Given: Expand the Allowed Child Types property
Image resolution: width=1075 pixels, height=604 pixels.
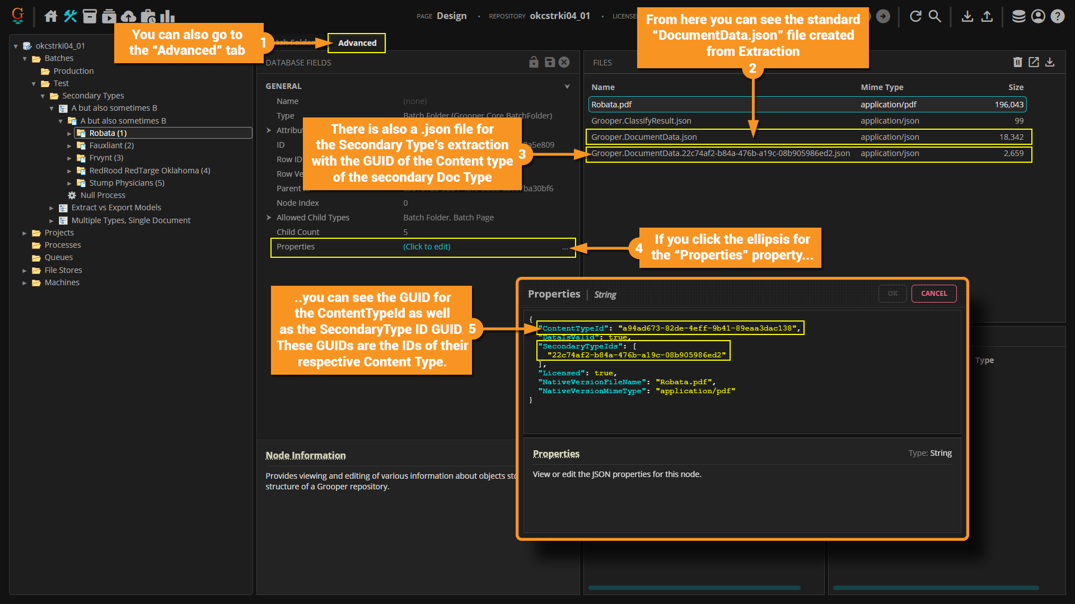Looking at the screenshot, I should 269,218.
